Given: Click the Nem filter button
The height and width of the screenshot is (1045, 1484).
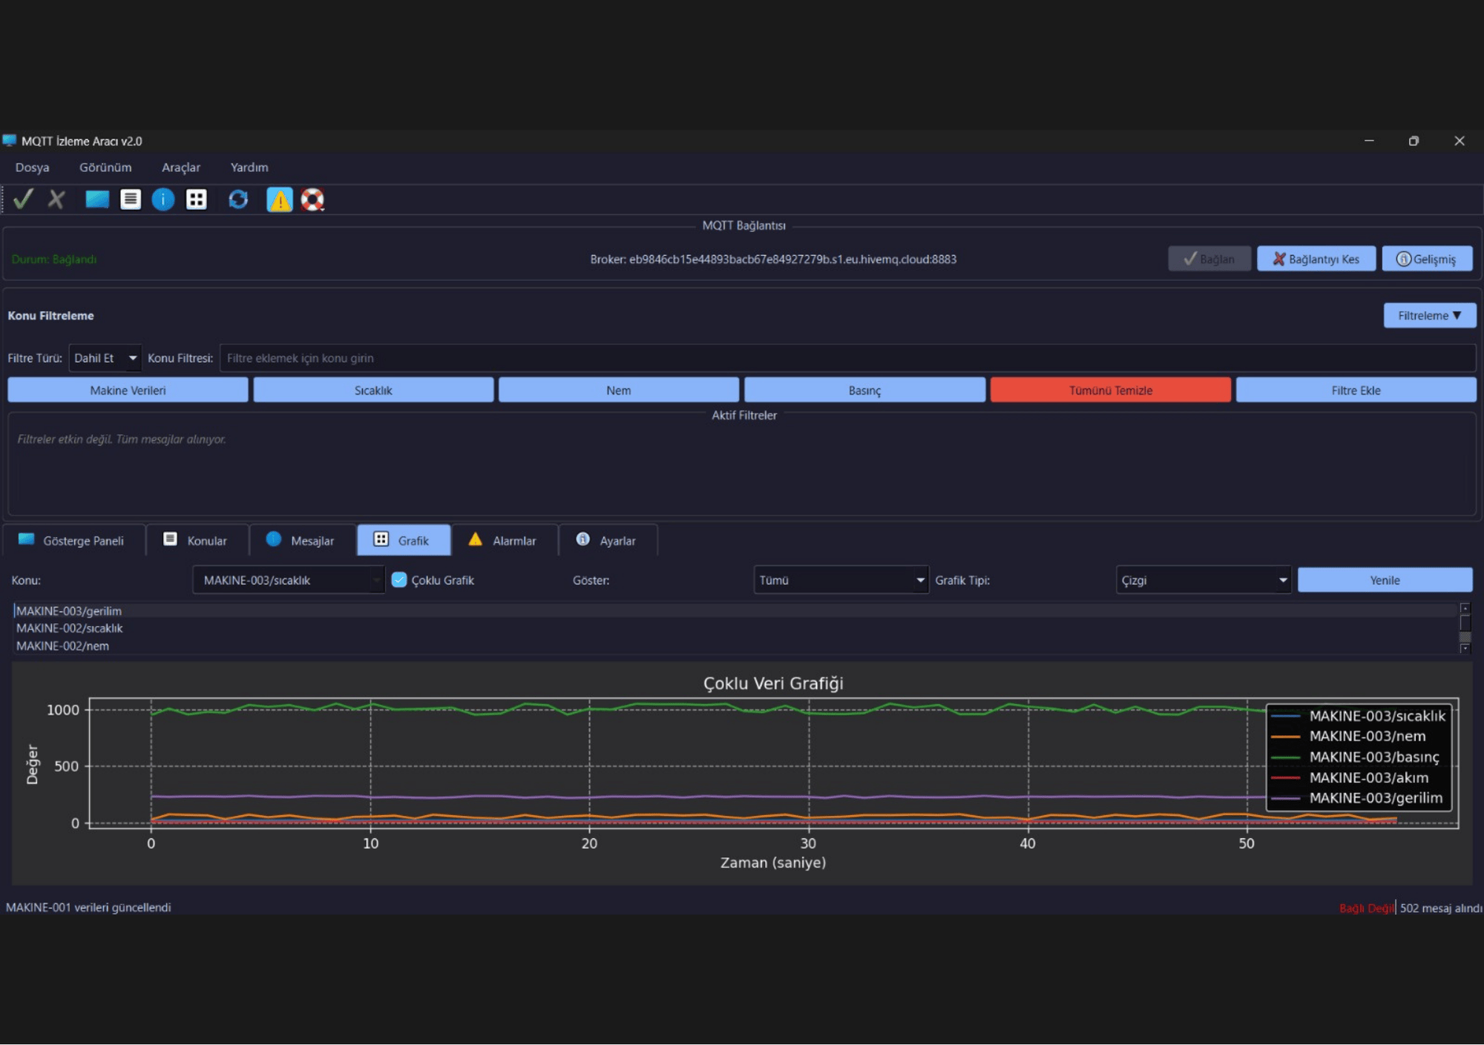Looking at the screenshot, I should 619,390.
